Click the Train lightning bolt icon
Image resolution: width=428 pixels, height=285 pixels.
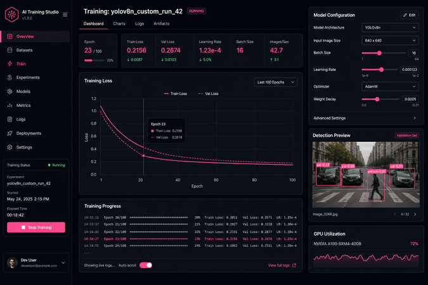[x=10, y=64]
